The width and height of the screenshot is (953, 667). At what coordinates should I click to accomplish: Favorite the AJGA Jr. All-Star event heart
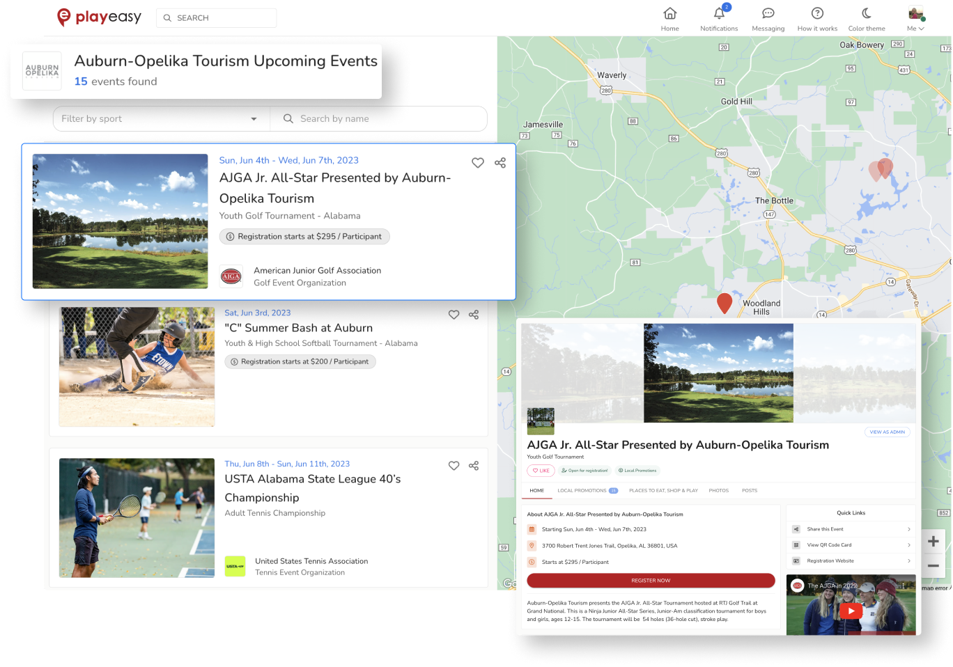[x=478, y=163]
